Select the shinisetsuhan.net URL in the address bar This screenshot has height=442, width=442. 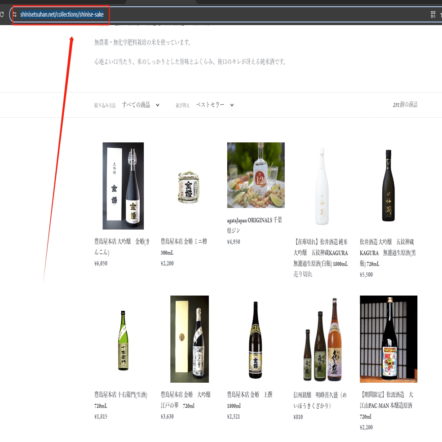point(62,14)
